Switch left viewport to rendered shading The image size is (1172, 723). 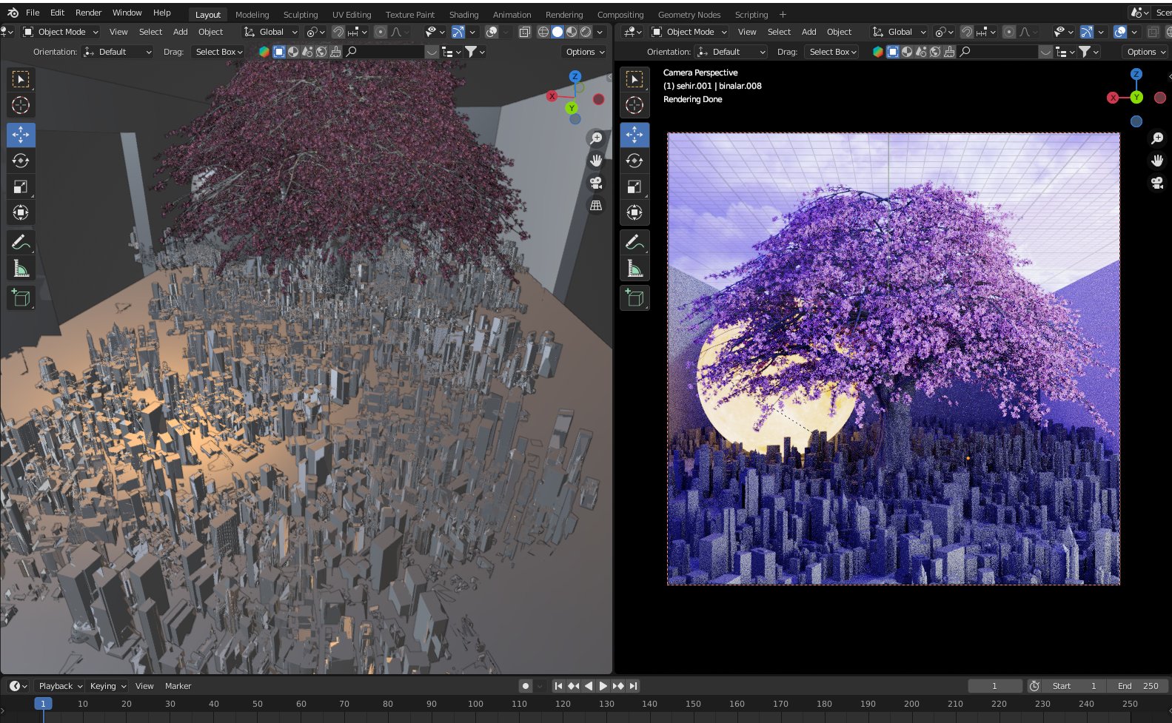pos(586,32)
